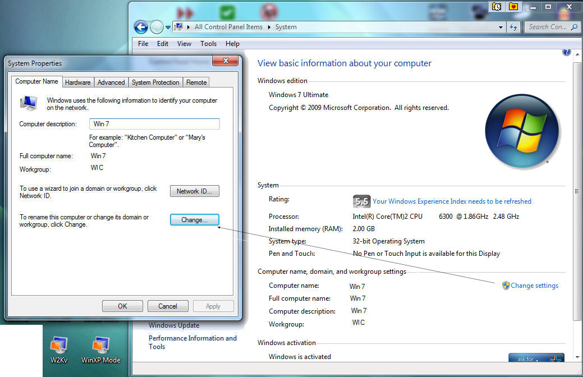Click the W2Kv desktop icon
Viewport: 583px width, 377px height.
click(59, 349)
